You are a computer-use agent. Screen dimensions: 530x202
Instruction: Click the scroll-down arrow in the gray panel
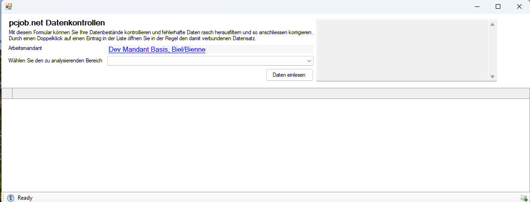click(x=492, y=77)
